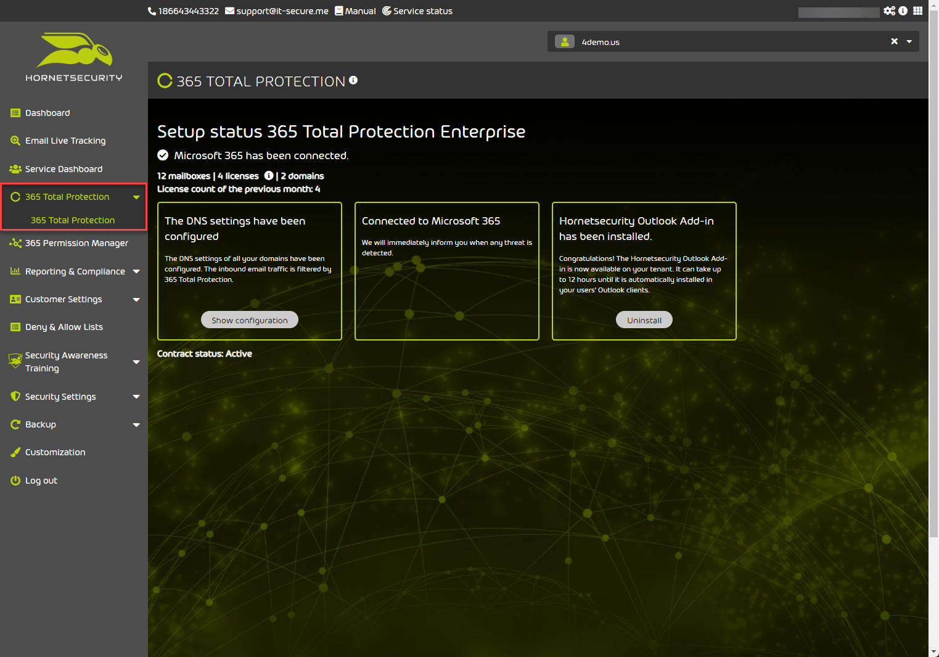Click the user avatar icon beside 4demo.us
939x657 pixels.
pyautogui.click(x=564, y=41)
